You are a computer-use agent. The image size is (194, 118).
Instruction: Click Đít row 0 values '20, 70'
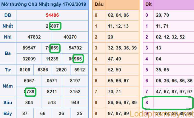[x=162, y=15]
